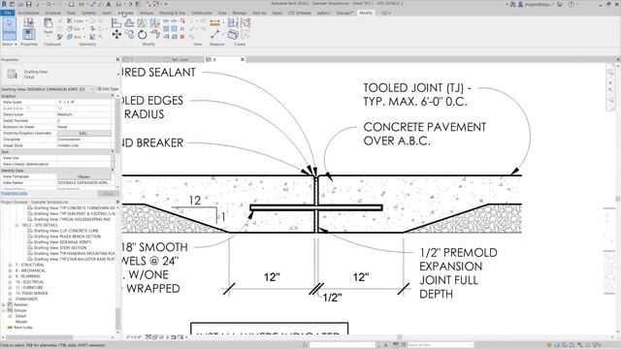Image resolution: width=621 pixels, height=349 pixels.
Task: Collapse the Identity Data properties section
Action: point(113,171)
